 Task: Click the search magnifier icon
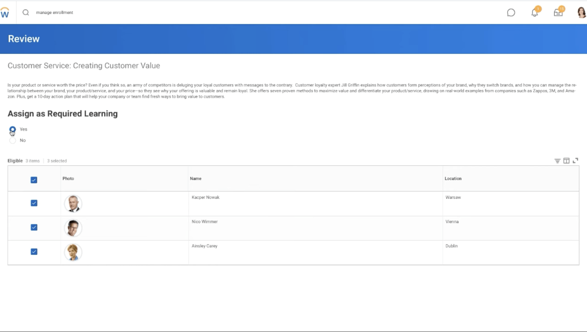(x=25, y=12)
